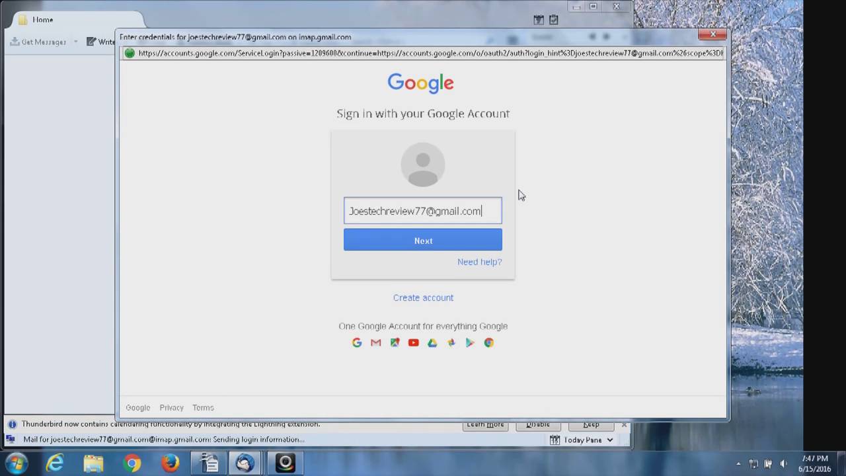Viewport: 846px width, 476px height.
Task: Switch to Thunderbird on the taskbar
Action: point(246,463)
